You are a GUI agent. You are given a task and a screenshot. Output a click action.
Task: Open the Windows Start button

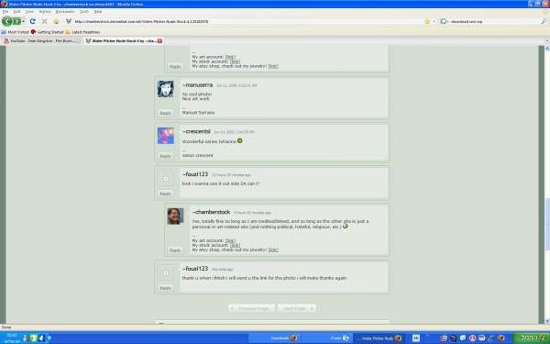tap(531, 338)
